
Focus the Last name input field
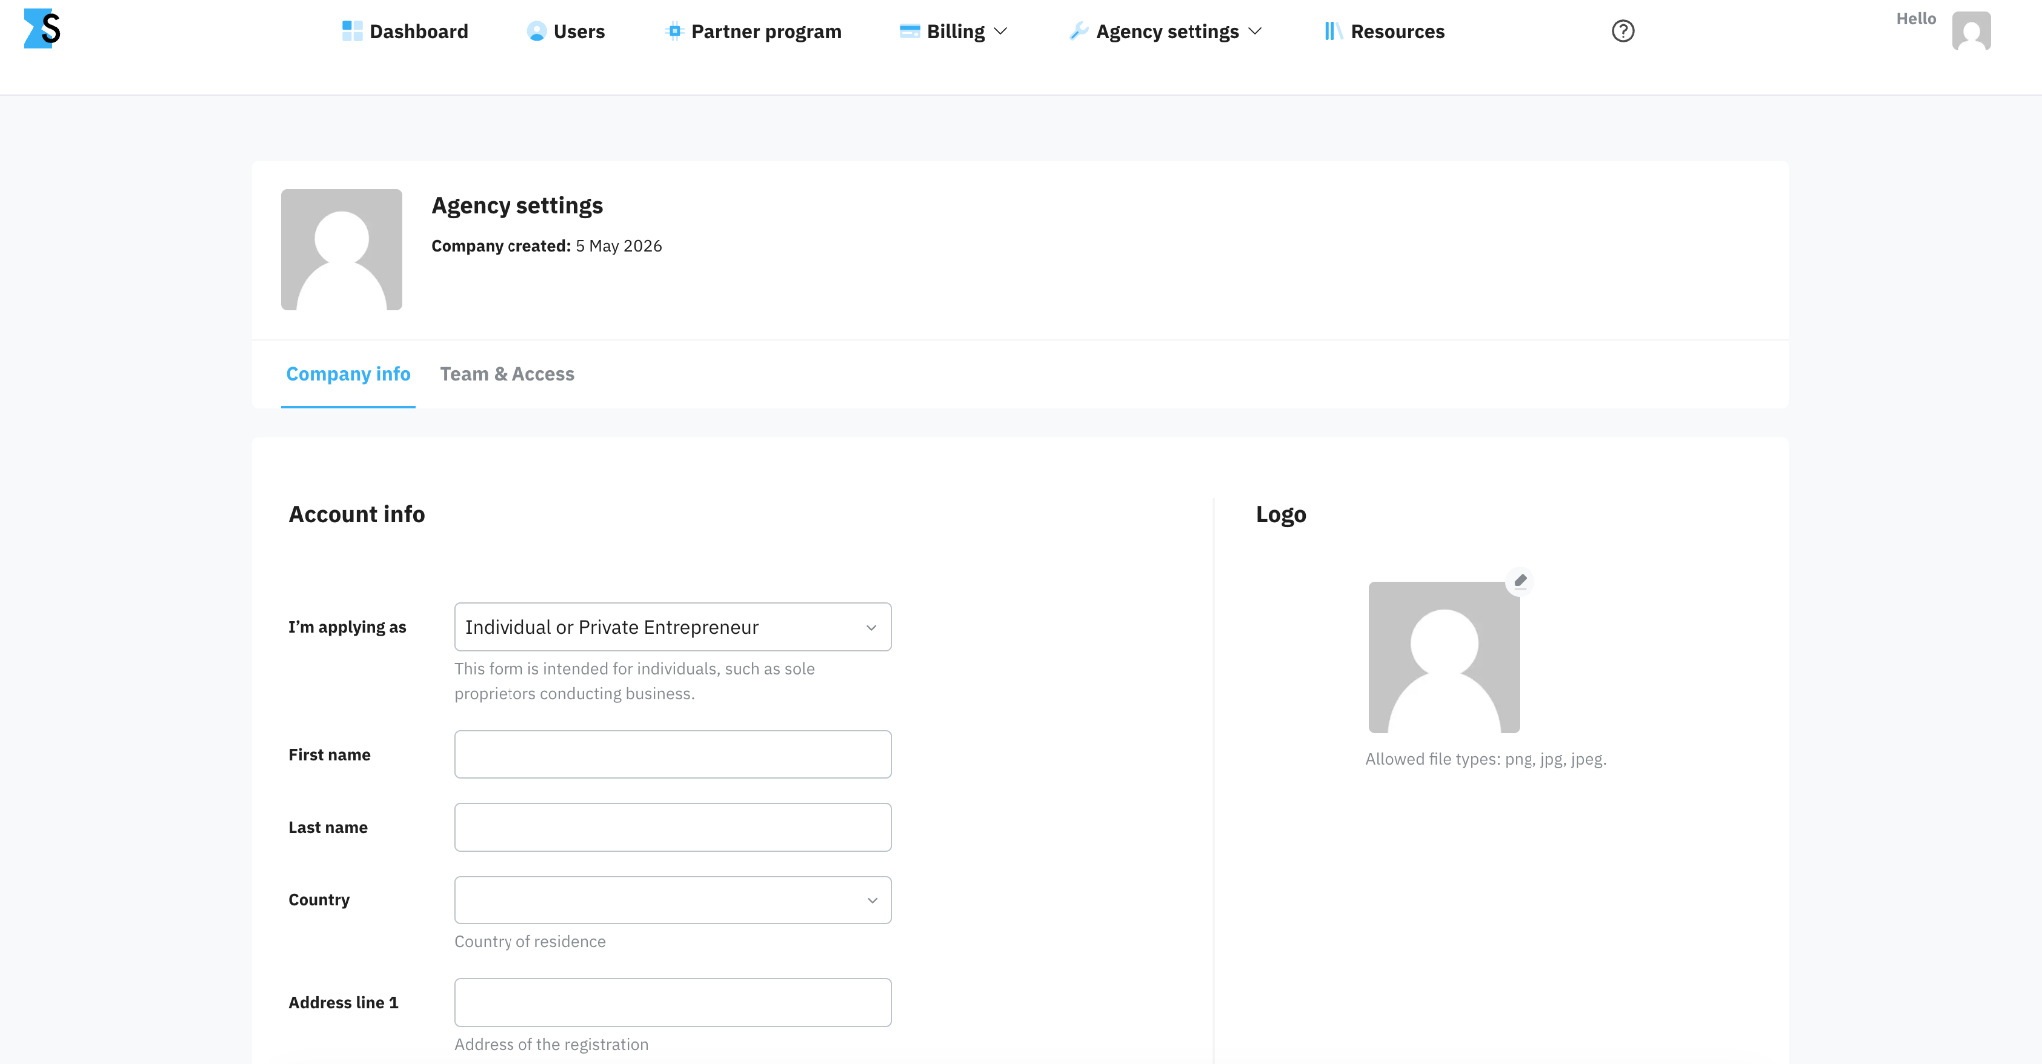click(x=673, y=827)
